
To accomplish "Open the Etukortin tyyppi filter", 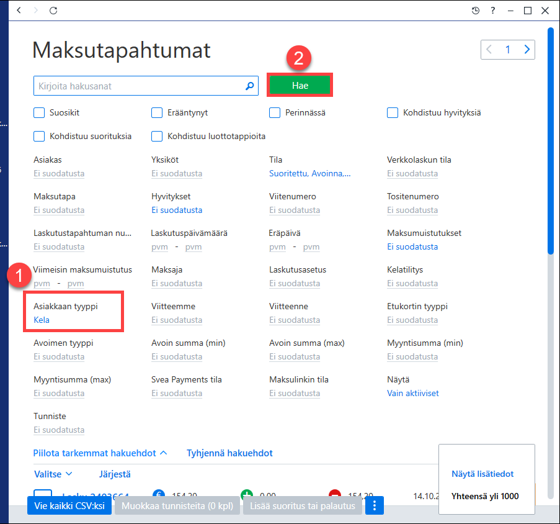I will click(412, 320).
